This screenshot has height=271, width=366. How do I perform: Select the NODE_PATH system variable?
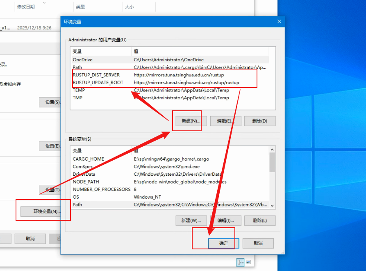(170, 182)
